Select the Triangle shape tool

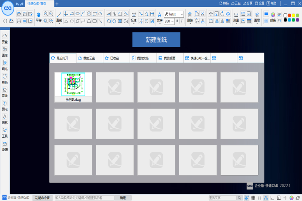(66, 21)
